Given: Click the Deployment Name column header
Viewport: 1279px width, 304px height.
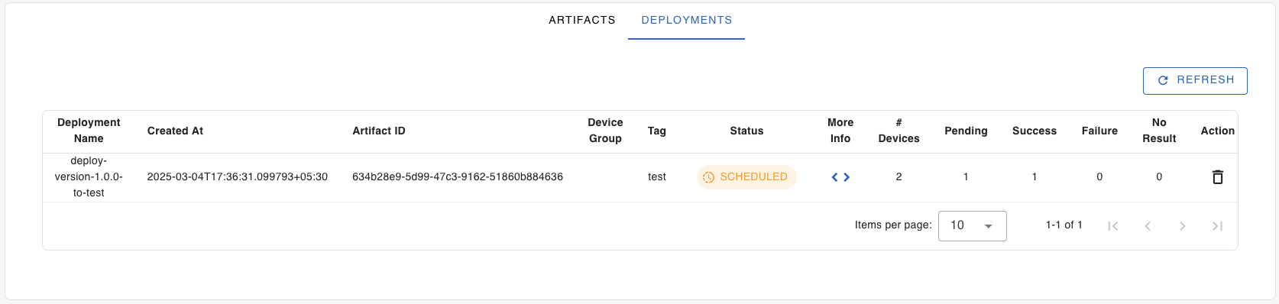Looking at the screenshot, I should point(89,131).
